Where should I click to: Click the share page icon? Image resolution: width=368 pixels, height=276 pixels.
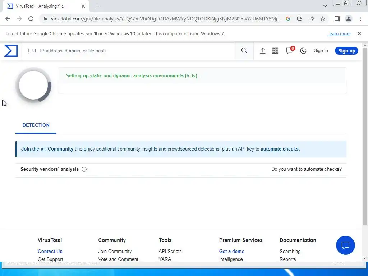pyautogui.click(x=311, y=19)
